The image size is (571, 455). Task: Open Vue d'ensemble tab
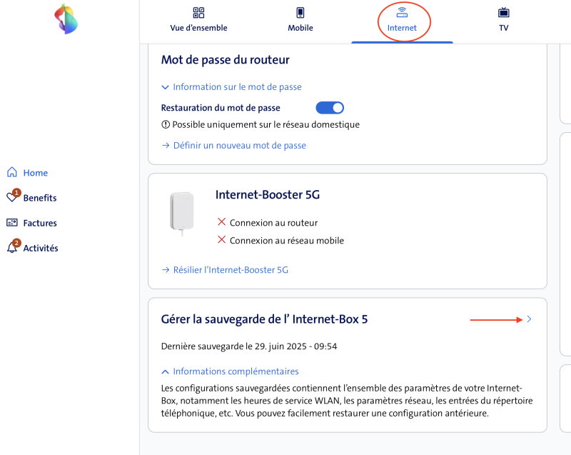(199, 28)
